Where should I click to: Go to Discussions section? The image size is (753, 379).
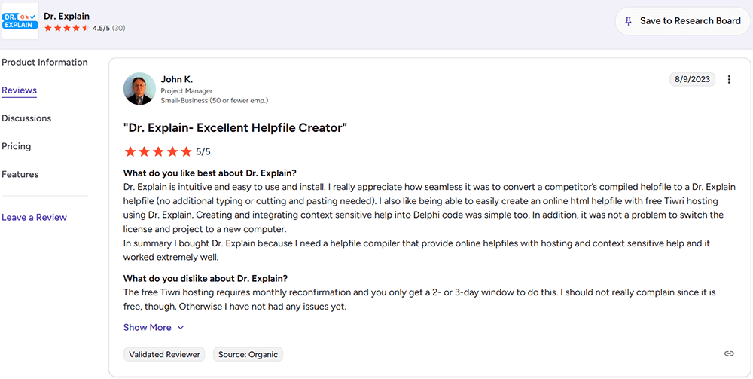pos(26,118)
